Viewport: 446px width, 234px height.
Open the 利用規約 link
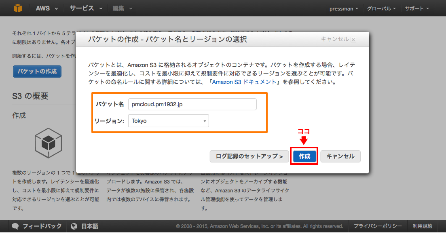click(x=422, y=226)
